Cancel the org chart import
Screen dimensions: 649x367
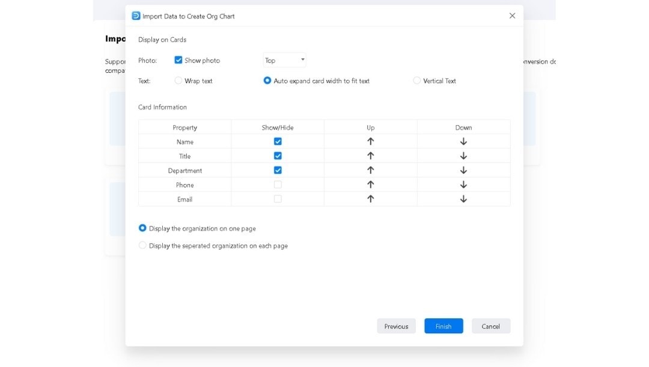[x=491, y=325]
